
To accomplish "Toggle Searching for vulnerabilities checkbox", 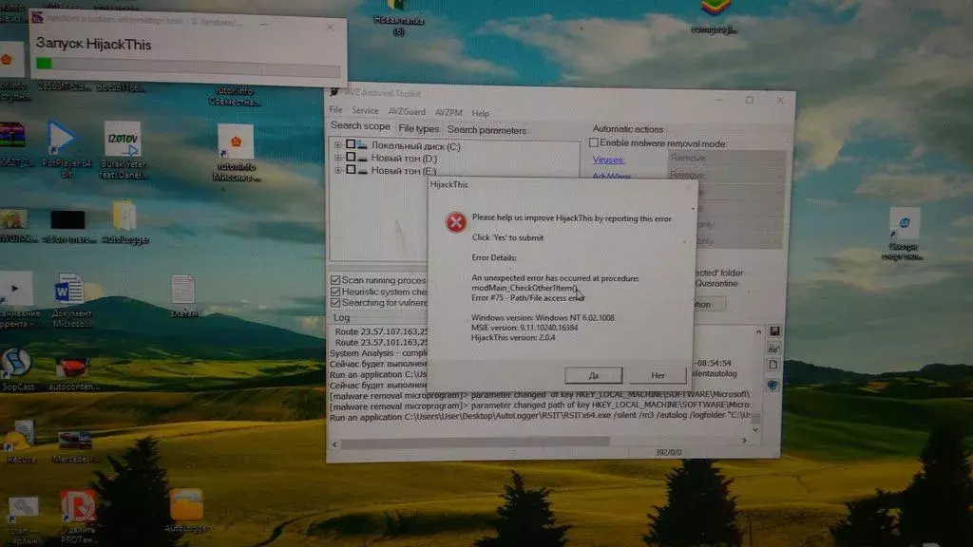I will click(335, 303).
